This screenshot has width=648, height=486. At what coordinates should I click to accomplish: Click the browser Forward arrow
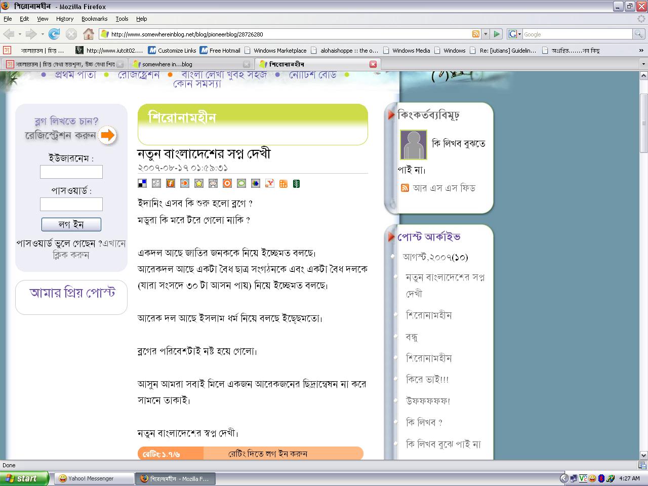pos(31,34)
